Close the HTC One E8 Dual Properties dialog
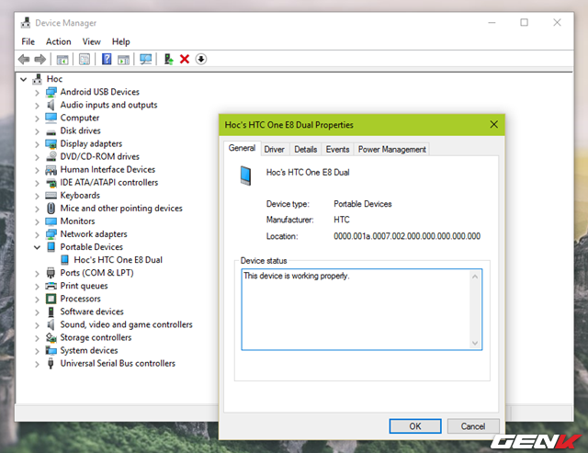 [x=494, y=124]
